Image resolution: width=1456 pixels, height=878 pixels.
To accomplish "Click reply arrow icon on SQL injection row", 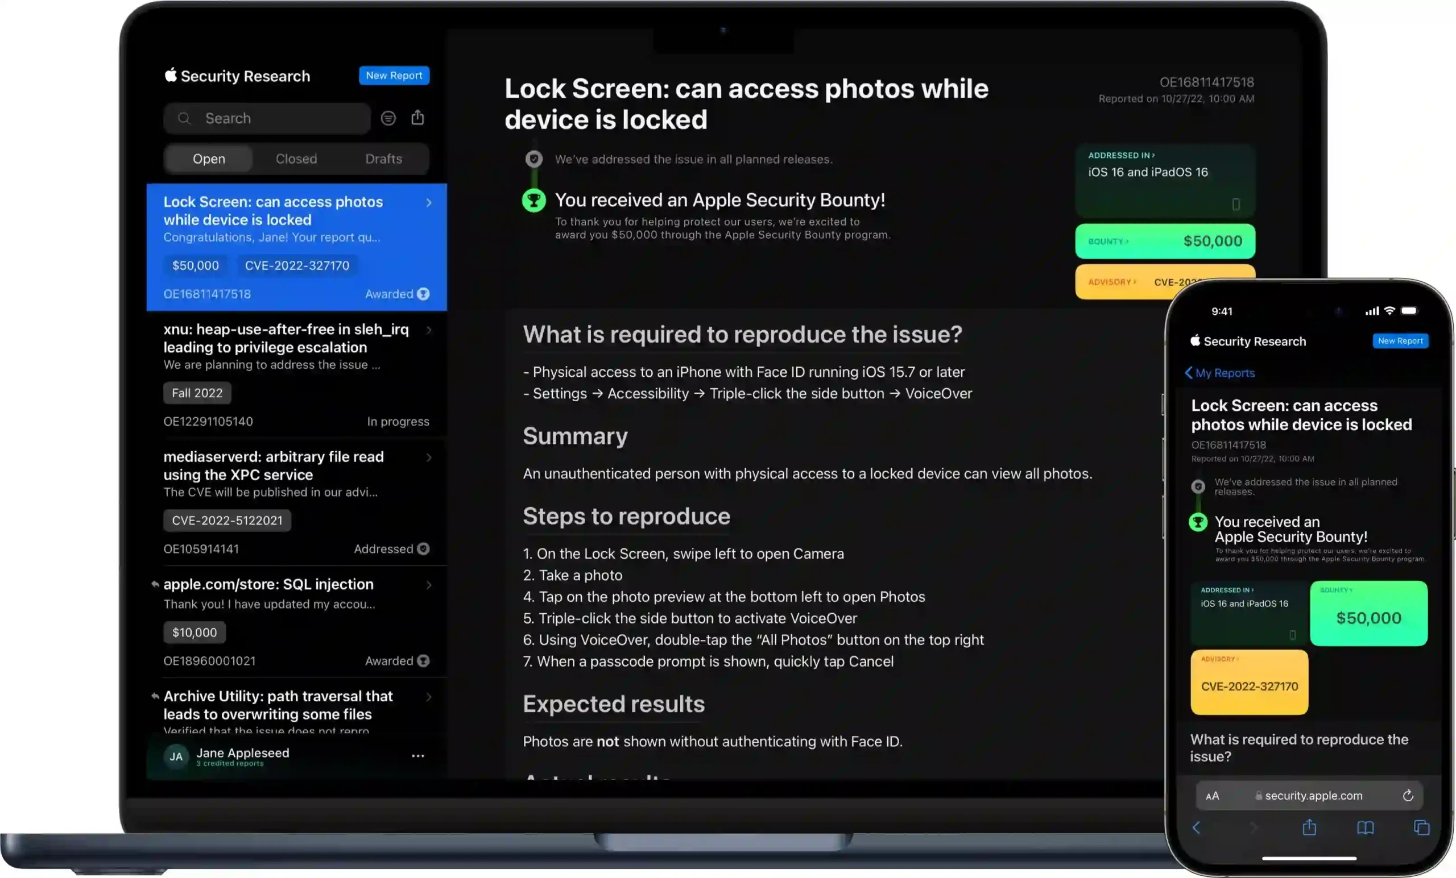I will click(x=155, y=585).
